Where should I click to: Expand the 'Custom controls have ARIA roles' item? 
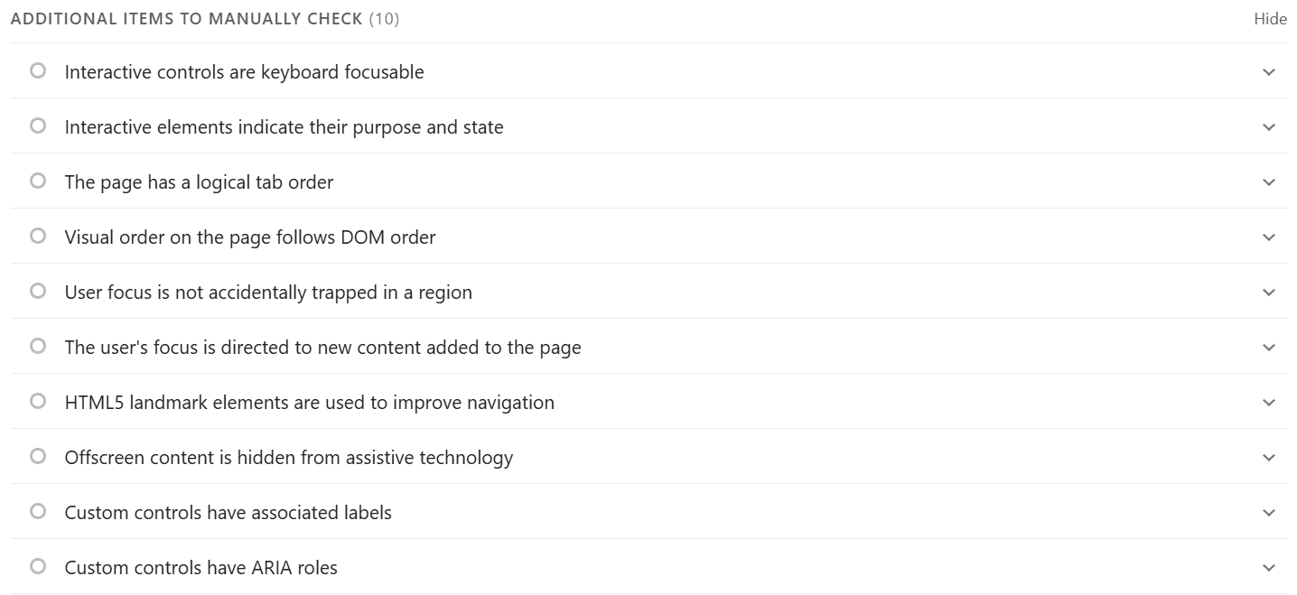(x=1268, y=568)
